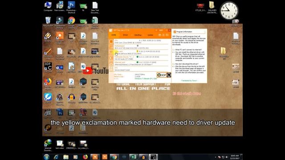Click the black info icon beside 3DP logo
This screenshot has height=160, width=285.
[x=169, y=75]
